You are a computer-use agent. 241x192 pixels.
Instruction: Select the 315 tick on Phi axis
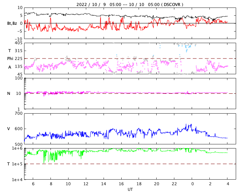click(18, 51)
